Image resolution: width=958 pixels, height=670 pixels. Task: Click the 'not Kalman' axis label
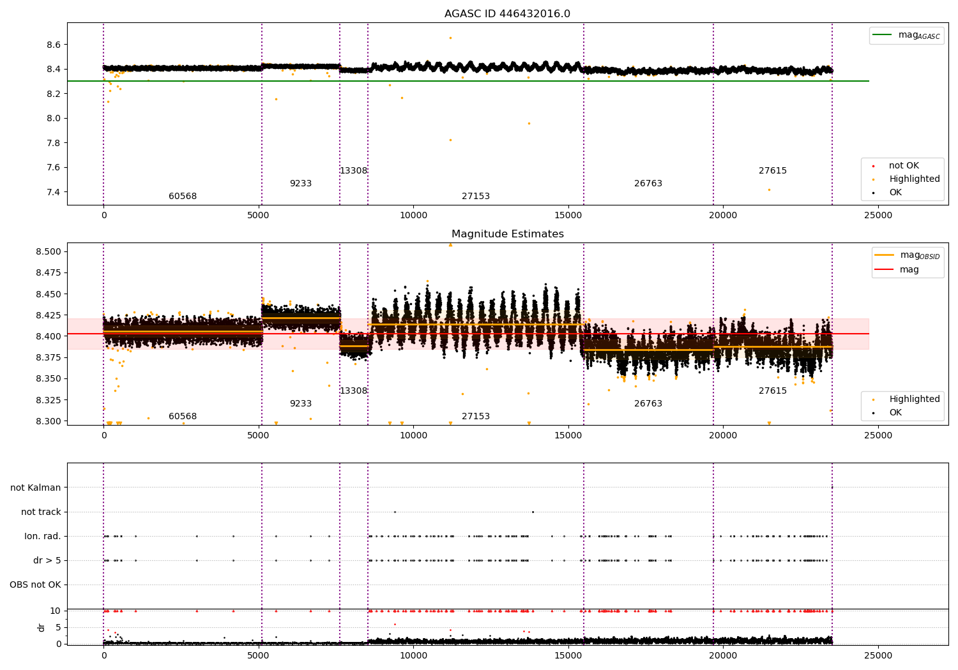tap(36, 488)
